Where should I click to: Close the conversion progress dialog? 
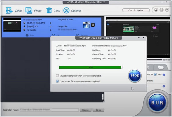[143, 38]
